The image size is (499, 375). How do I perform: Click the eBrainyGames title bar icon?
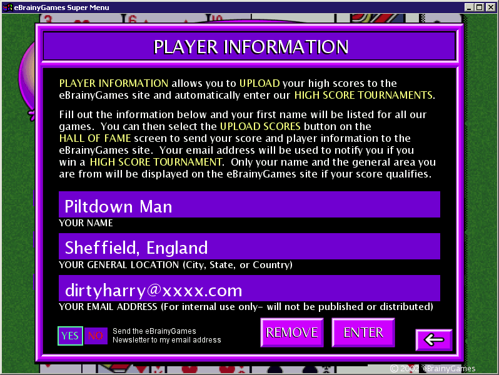[8, 7]
